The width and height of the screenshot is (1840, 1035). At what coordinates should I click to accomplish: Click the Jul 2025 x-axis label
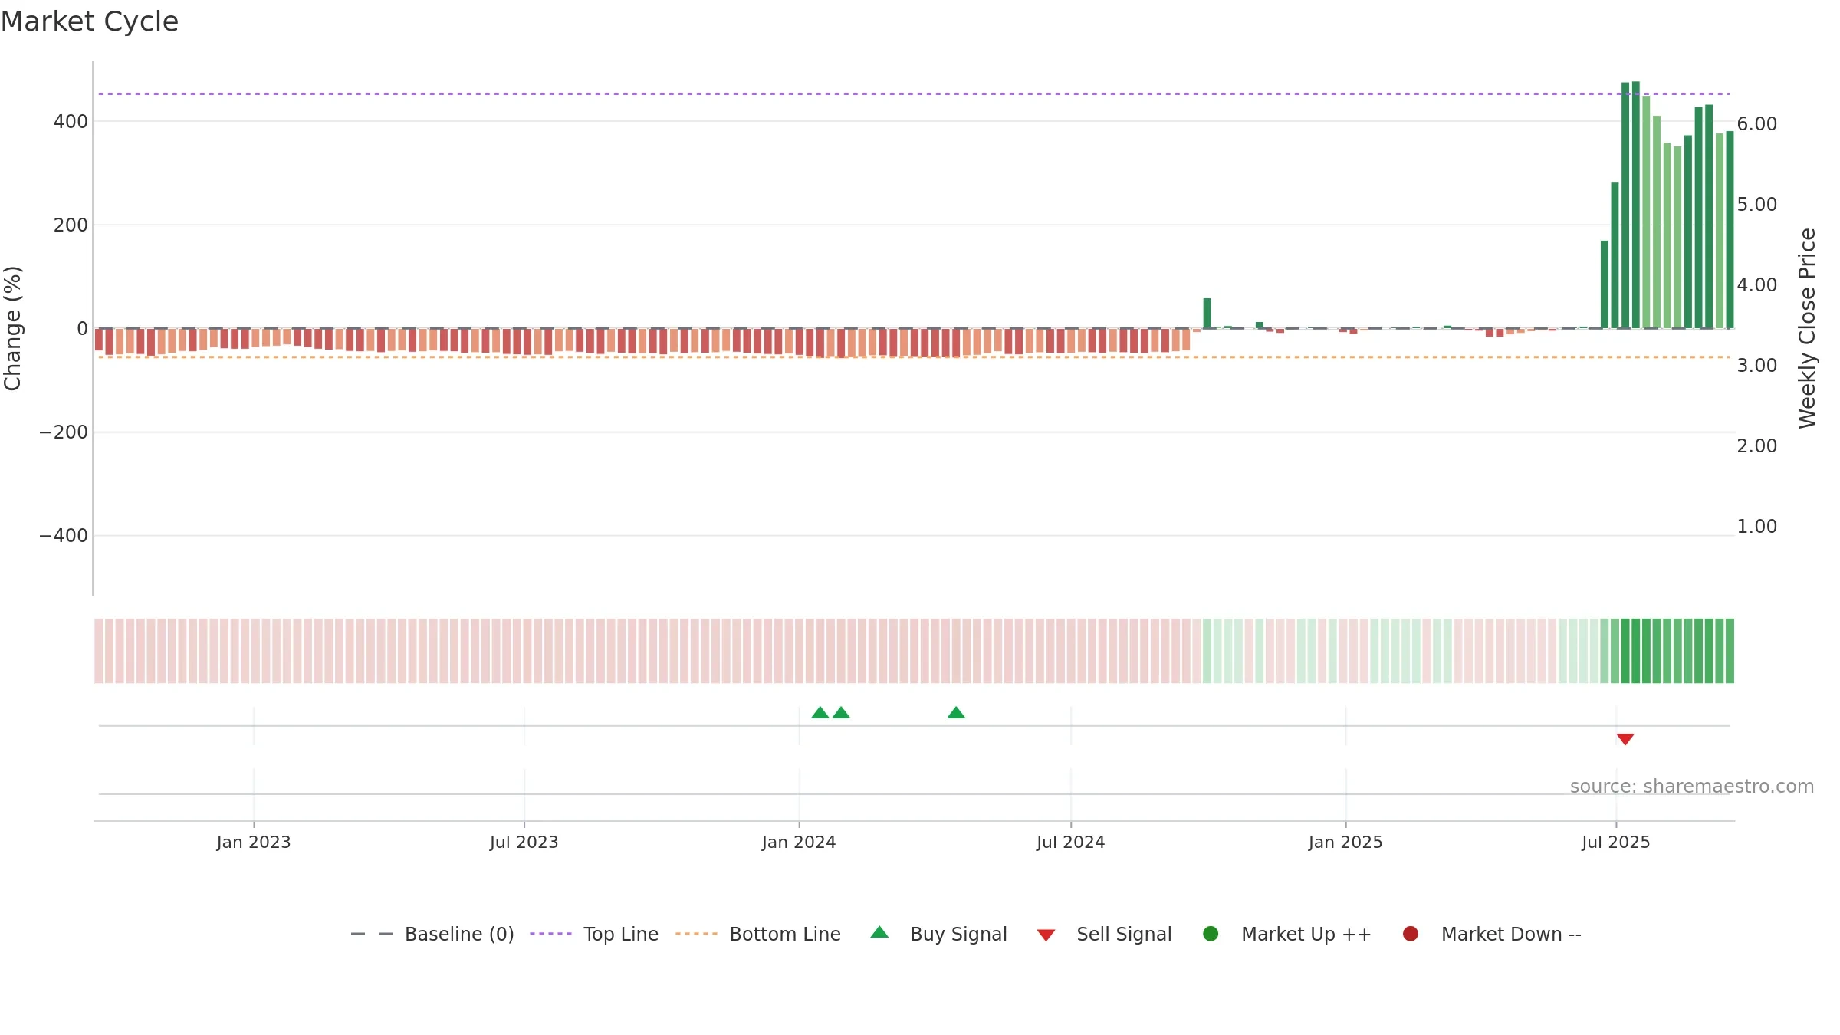1616,843
